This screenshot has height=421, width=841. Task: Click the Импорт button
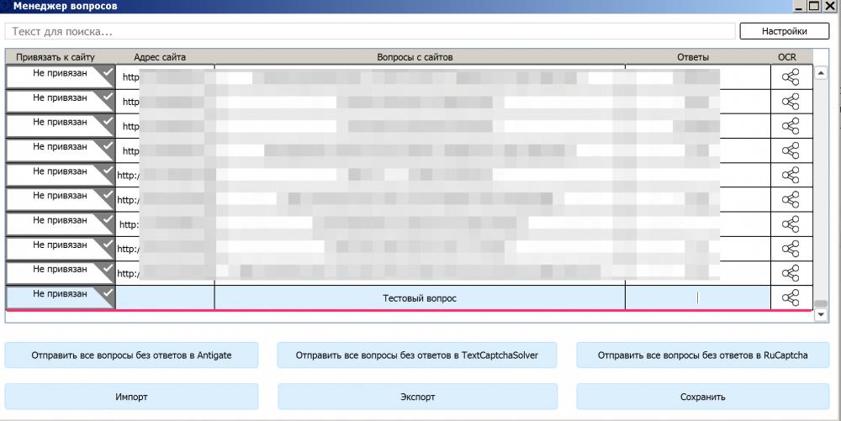coord(131,397)
